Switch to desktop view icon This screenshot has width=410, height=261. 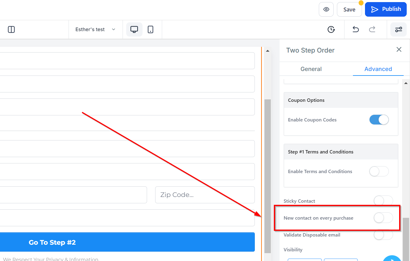click(x=134, y=29)
